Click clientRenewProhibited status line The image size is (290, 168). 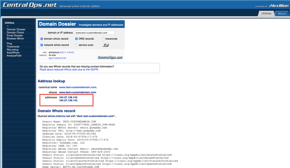point(106,158)
